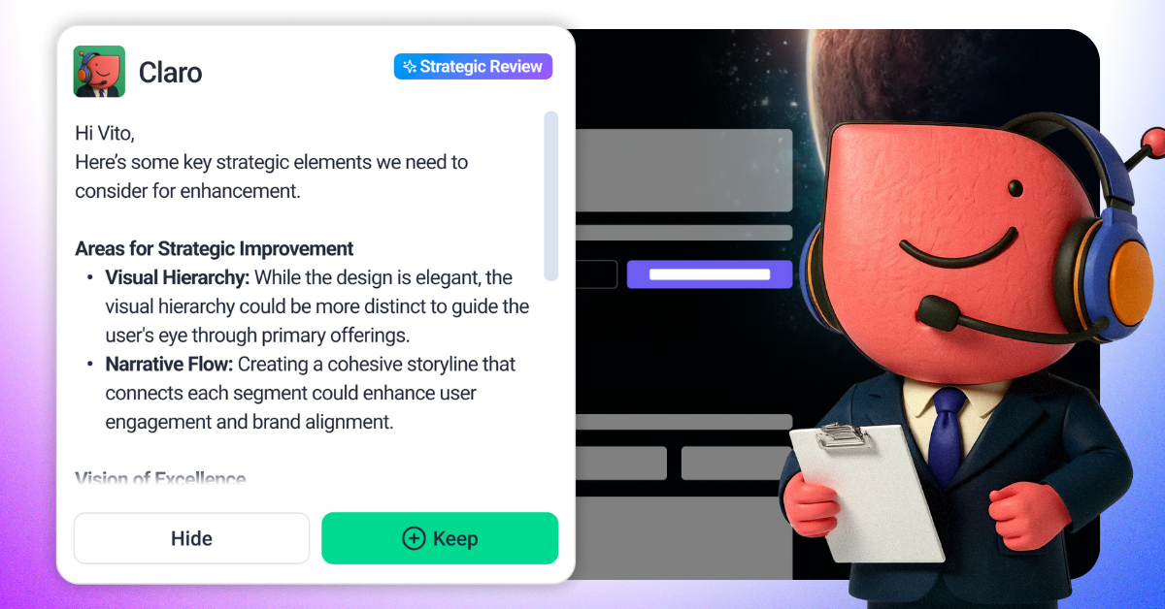Click the purple button in the wireframe mockup
This screenshot has height=609, width=1165.
point(709,274)
